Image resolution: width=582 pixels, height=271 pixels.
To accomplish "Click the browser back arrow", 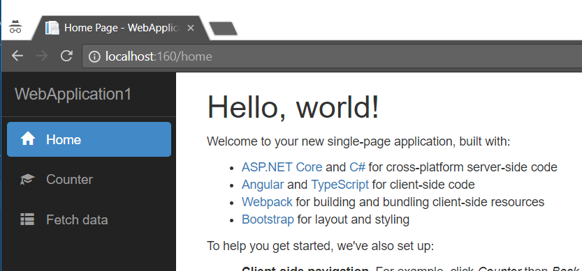I will pos(17,56).
